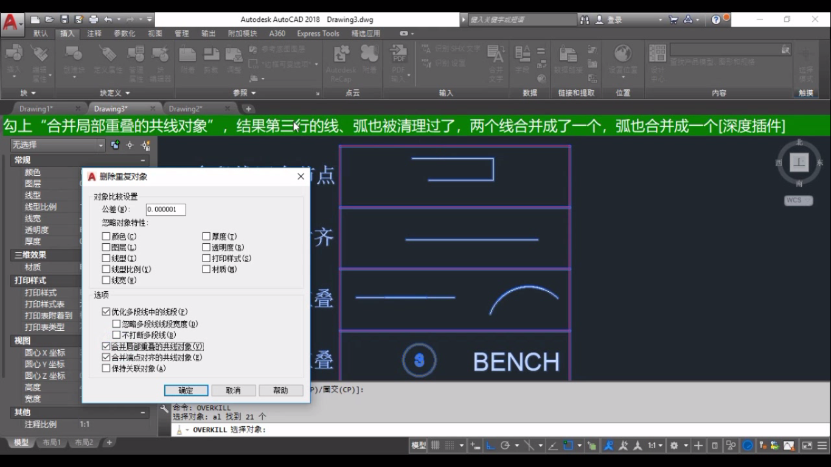Switch to the Drawing2* document tab
Screen dimensions: 831x467
point(186,109)
